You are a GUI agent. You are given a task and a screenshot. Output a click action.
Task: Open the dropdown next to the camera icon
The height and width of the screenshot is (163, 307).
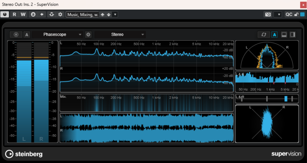click(x=278, y=15)
